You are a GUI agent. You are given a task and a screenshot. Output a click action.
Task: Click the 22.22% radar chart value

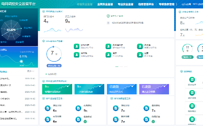click(11, 30)
